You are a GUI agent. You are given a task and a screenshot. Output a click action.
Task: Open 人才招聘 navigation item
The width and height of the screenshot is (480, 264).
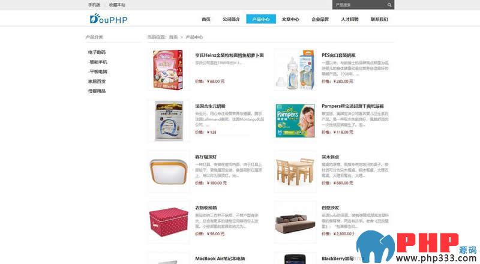coord(350,19)
